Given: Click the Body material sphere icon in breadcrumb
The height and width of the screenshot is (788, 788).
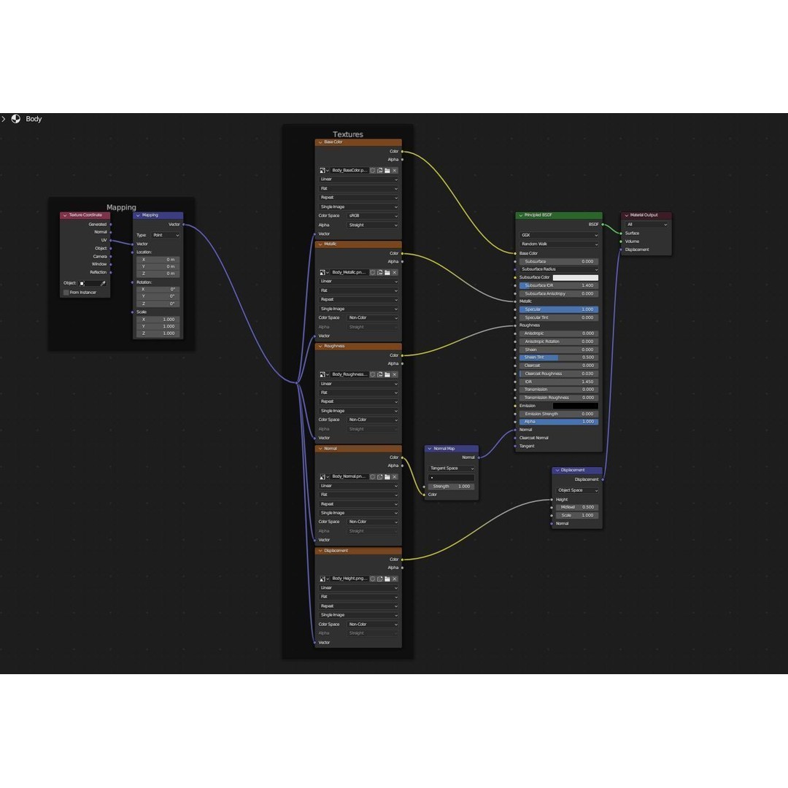Looking at the screenshot, I should pyautogui.click(x=16, y=119).
